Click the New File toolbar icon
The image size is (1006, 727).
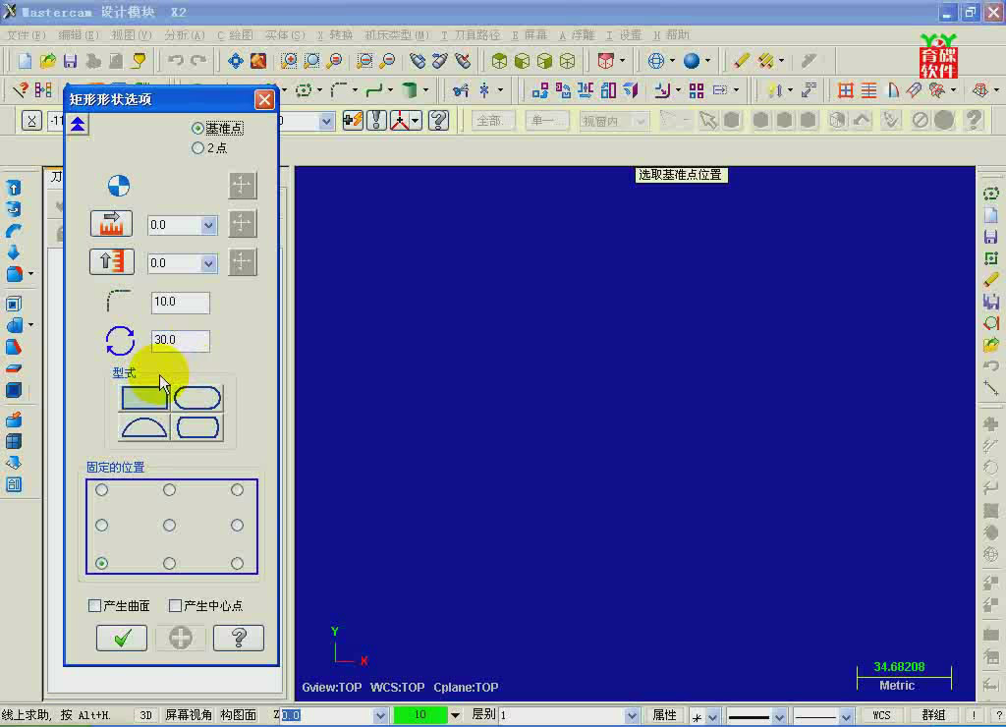click(x=25, y=61)
